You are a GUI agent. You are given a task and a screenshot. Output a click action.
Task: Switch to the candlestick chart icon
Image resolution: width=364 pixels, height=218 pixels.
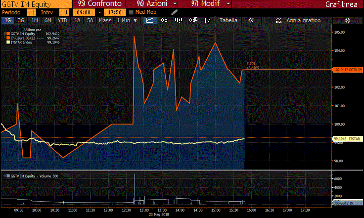pos(165,20)
